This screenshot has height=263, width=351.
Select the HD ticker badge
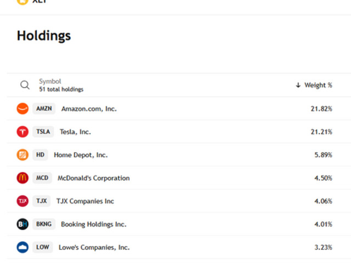point(41,155)
